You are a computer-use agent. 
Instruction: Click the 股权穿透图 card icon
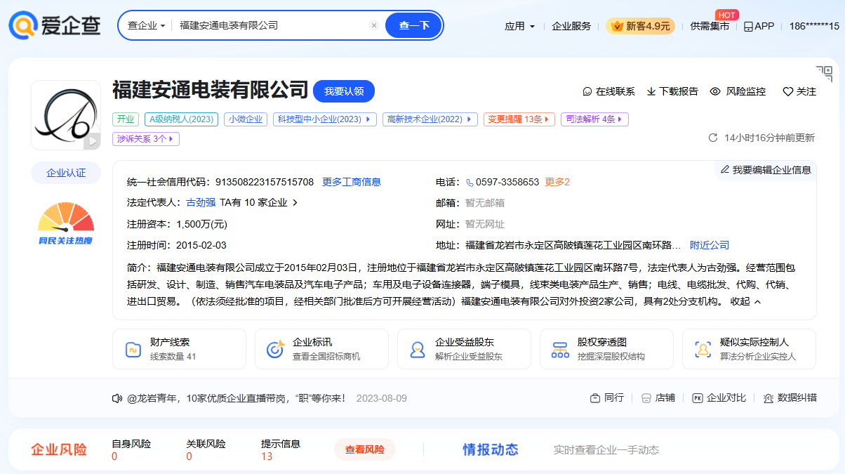coord(560,349)
